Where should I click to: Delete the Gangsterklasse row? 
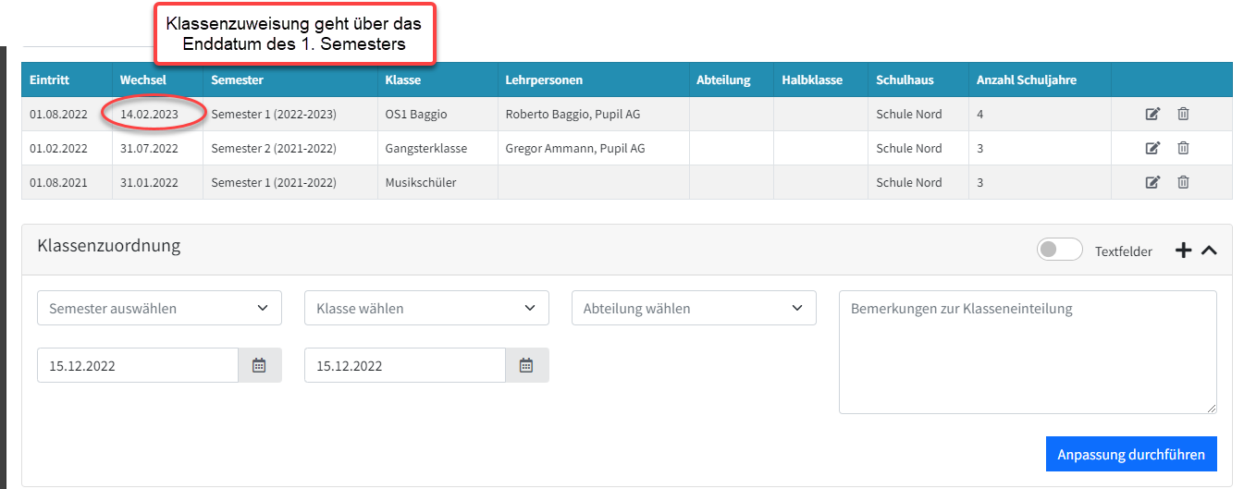tap(1183, 148)
